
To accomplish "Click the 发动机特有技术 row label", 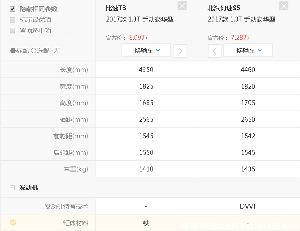I will 66,206.
